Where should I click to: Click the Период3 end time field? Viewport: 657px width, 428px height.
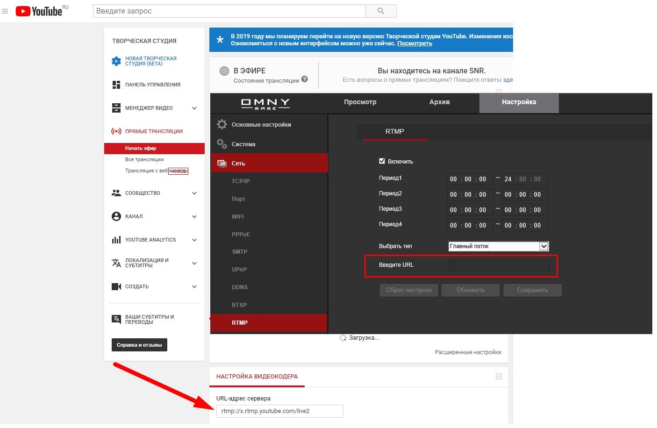click(525, 210)
